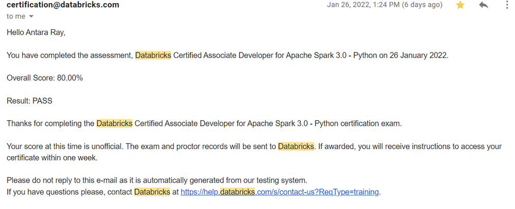Click the 'to me' recipient label

[x=16, y=16]
